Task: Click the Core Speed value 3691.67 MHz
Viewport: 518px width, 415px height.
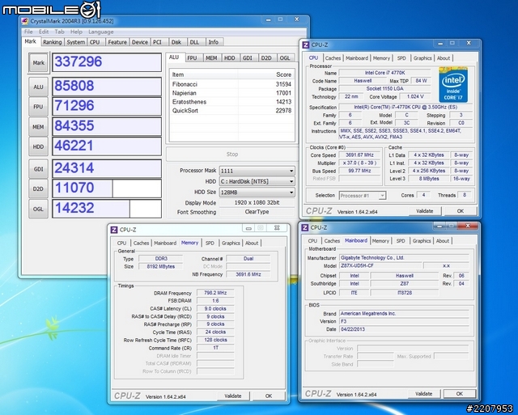Action: pyautogui.click(x=359, y=155)
